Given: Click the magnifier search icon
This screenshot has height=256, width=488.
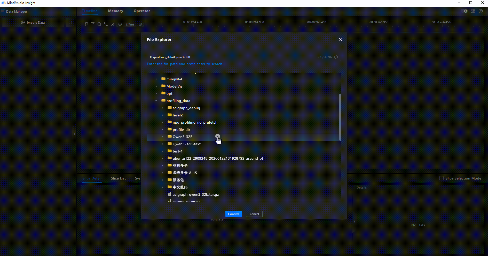Looking at the screenshot, I should [x=99, y=24].
